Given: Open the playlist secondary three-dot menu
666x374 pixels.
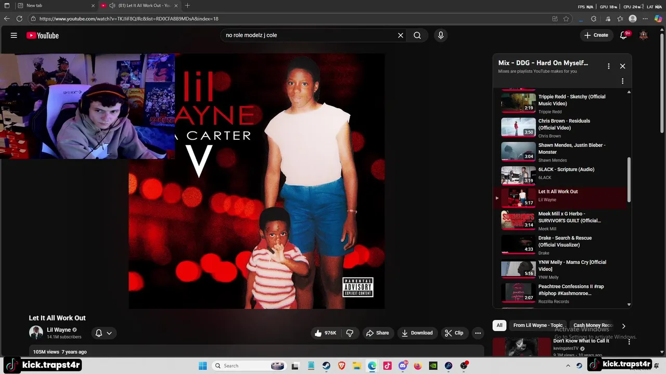Looking at the screenshot, I should tap(622, 81).
